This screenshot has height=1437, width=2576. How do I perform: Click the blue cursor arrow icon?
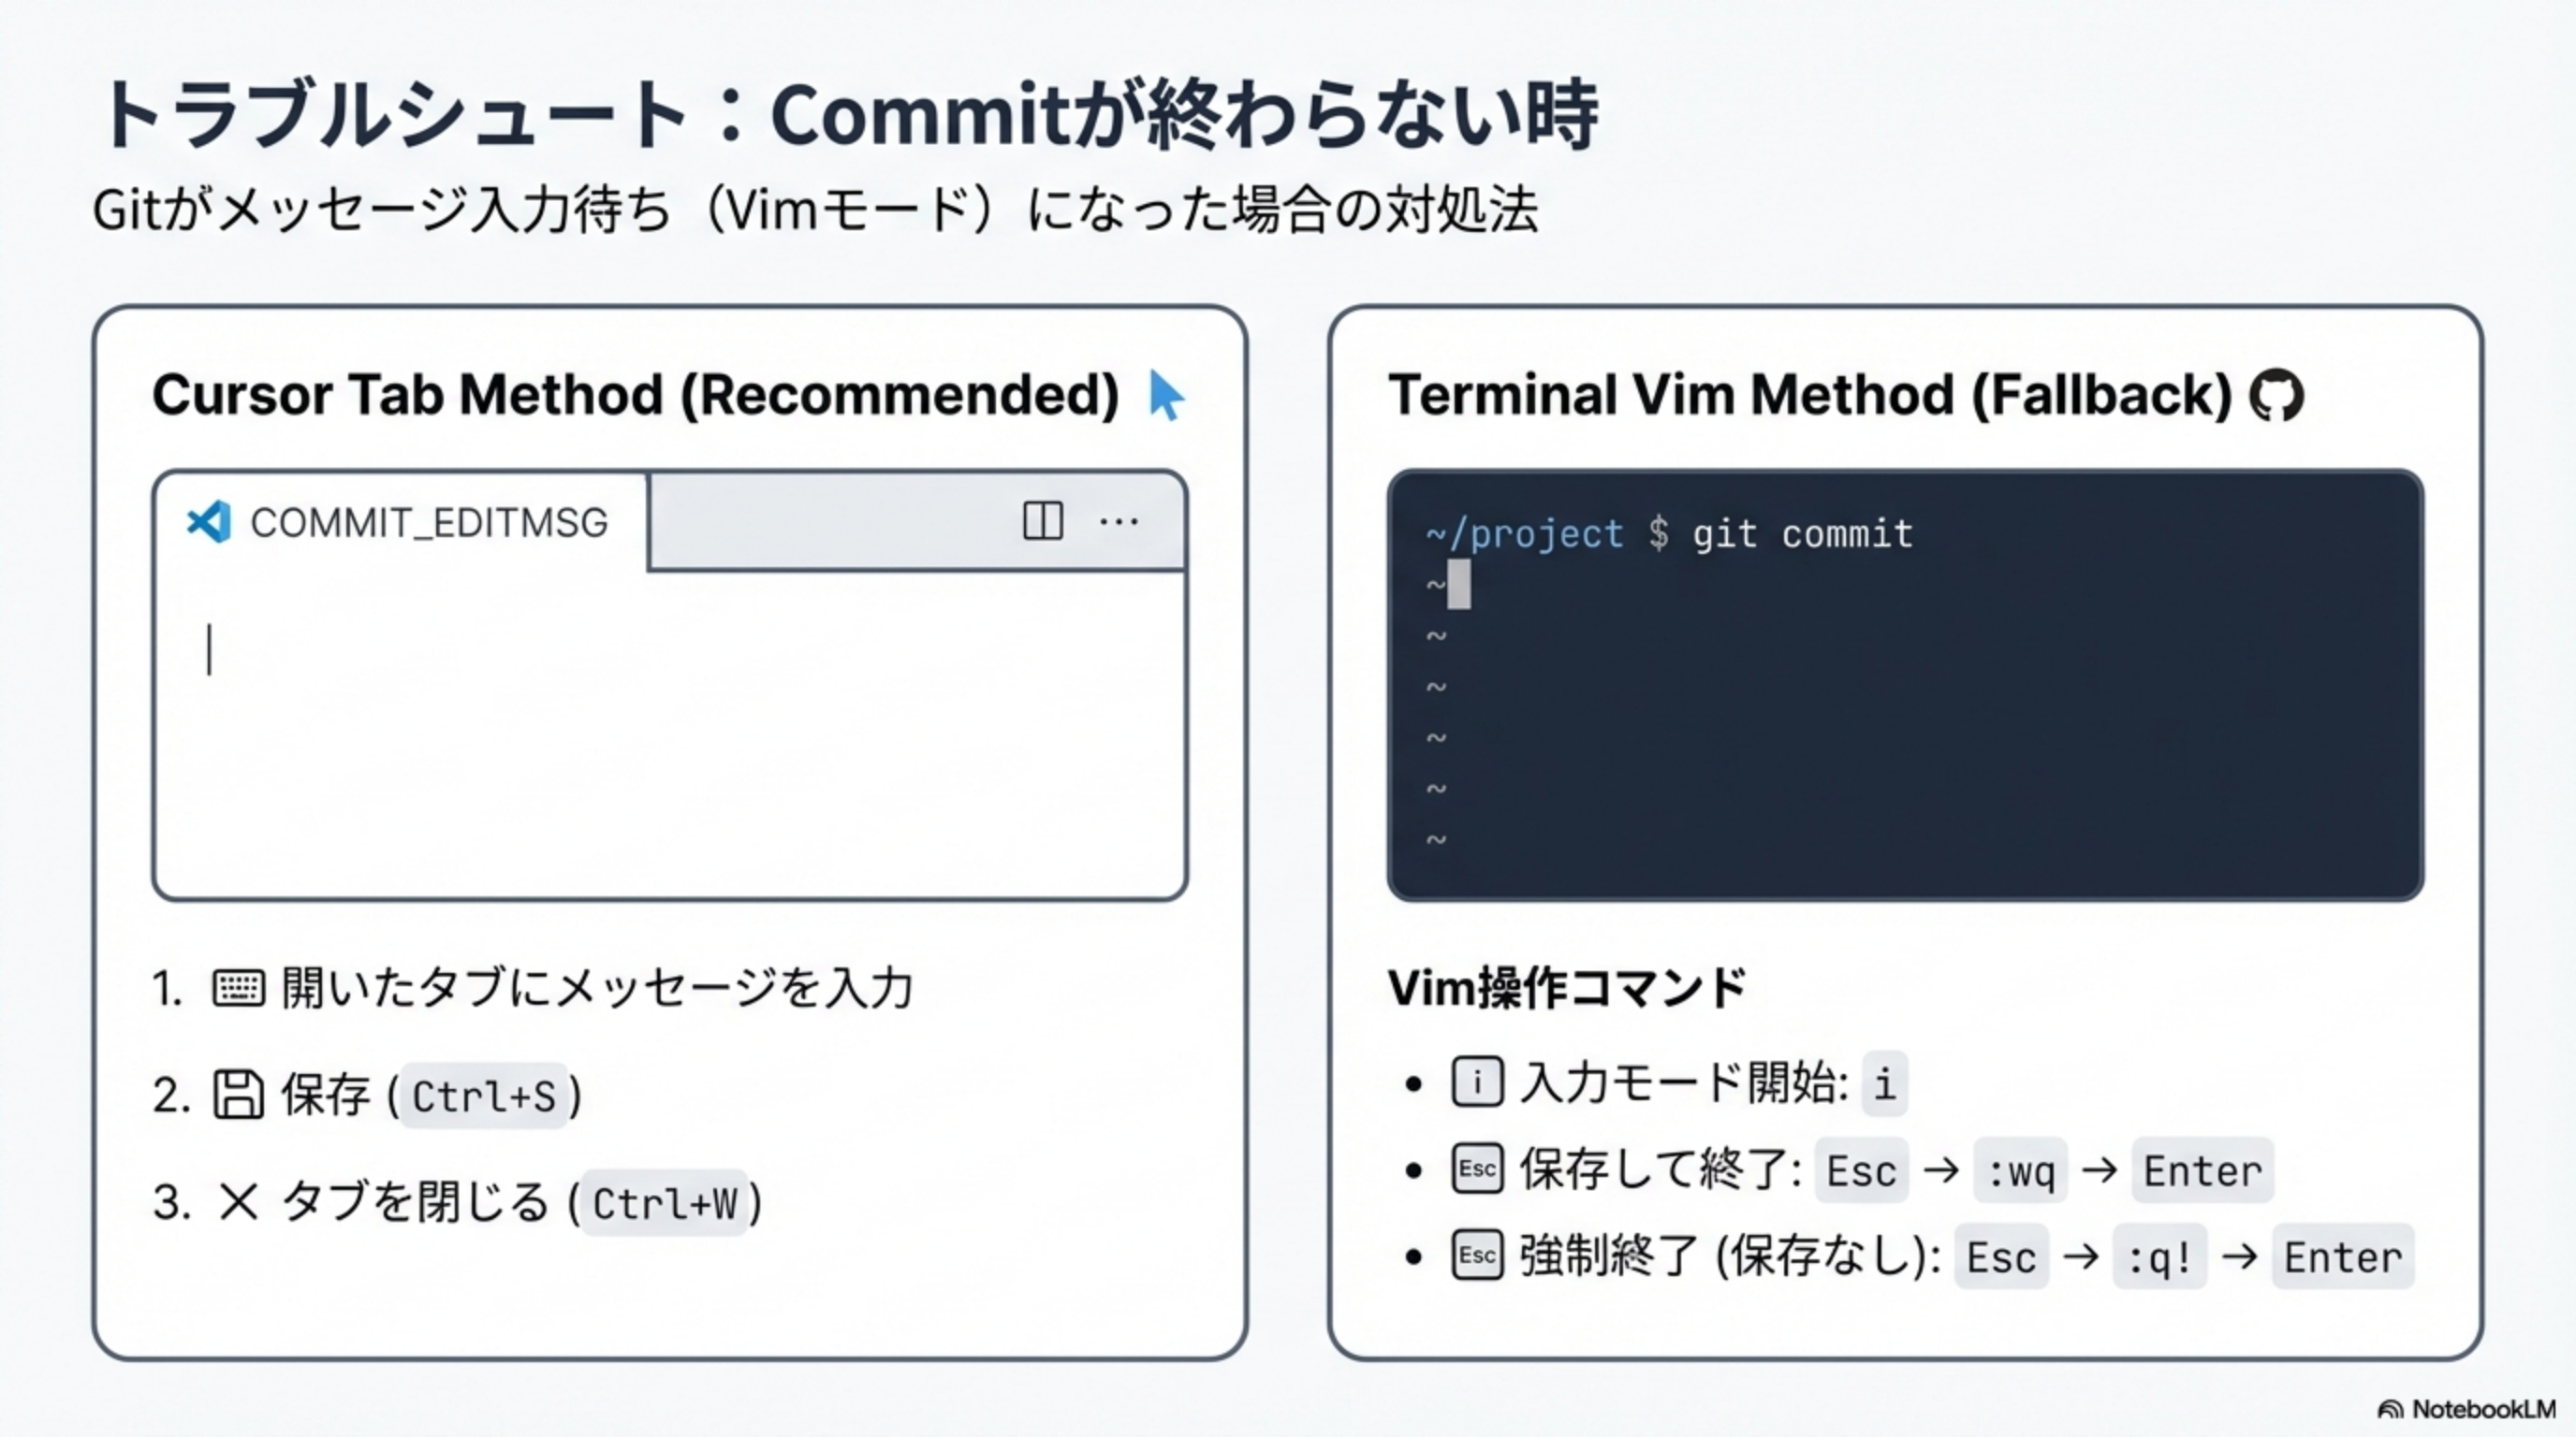[x=1165, y=396]
